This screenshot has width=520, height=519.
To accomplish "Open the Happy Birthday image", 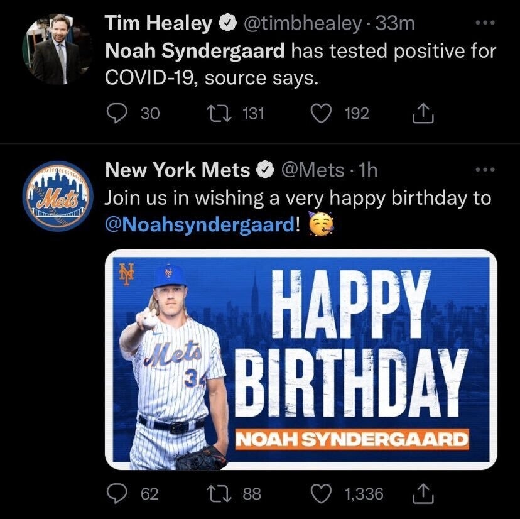I will [x=301, y=359].
